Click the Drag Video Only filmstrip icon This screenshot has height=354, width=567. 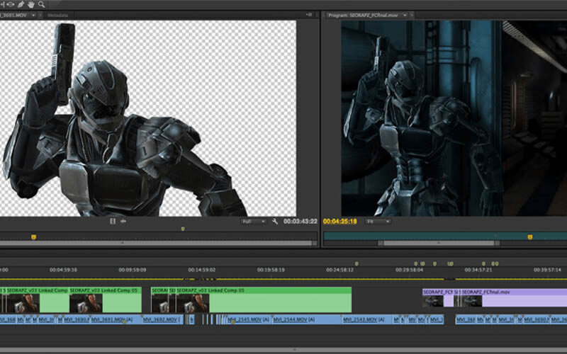[x=113, y=221]
